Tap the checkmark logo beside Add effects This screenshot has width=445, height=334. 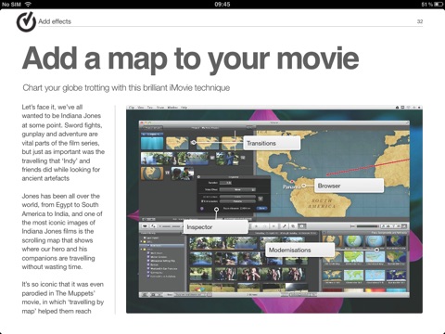(x=26, y=22)
